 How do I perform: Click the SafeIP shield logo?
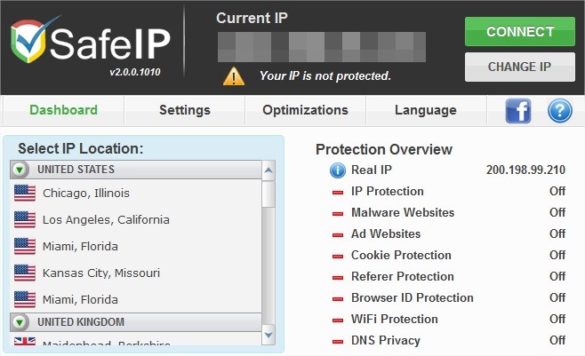coord(29,44)
